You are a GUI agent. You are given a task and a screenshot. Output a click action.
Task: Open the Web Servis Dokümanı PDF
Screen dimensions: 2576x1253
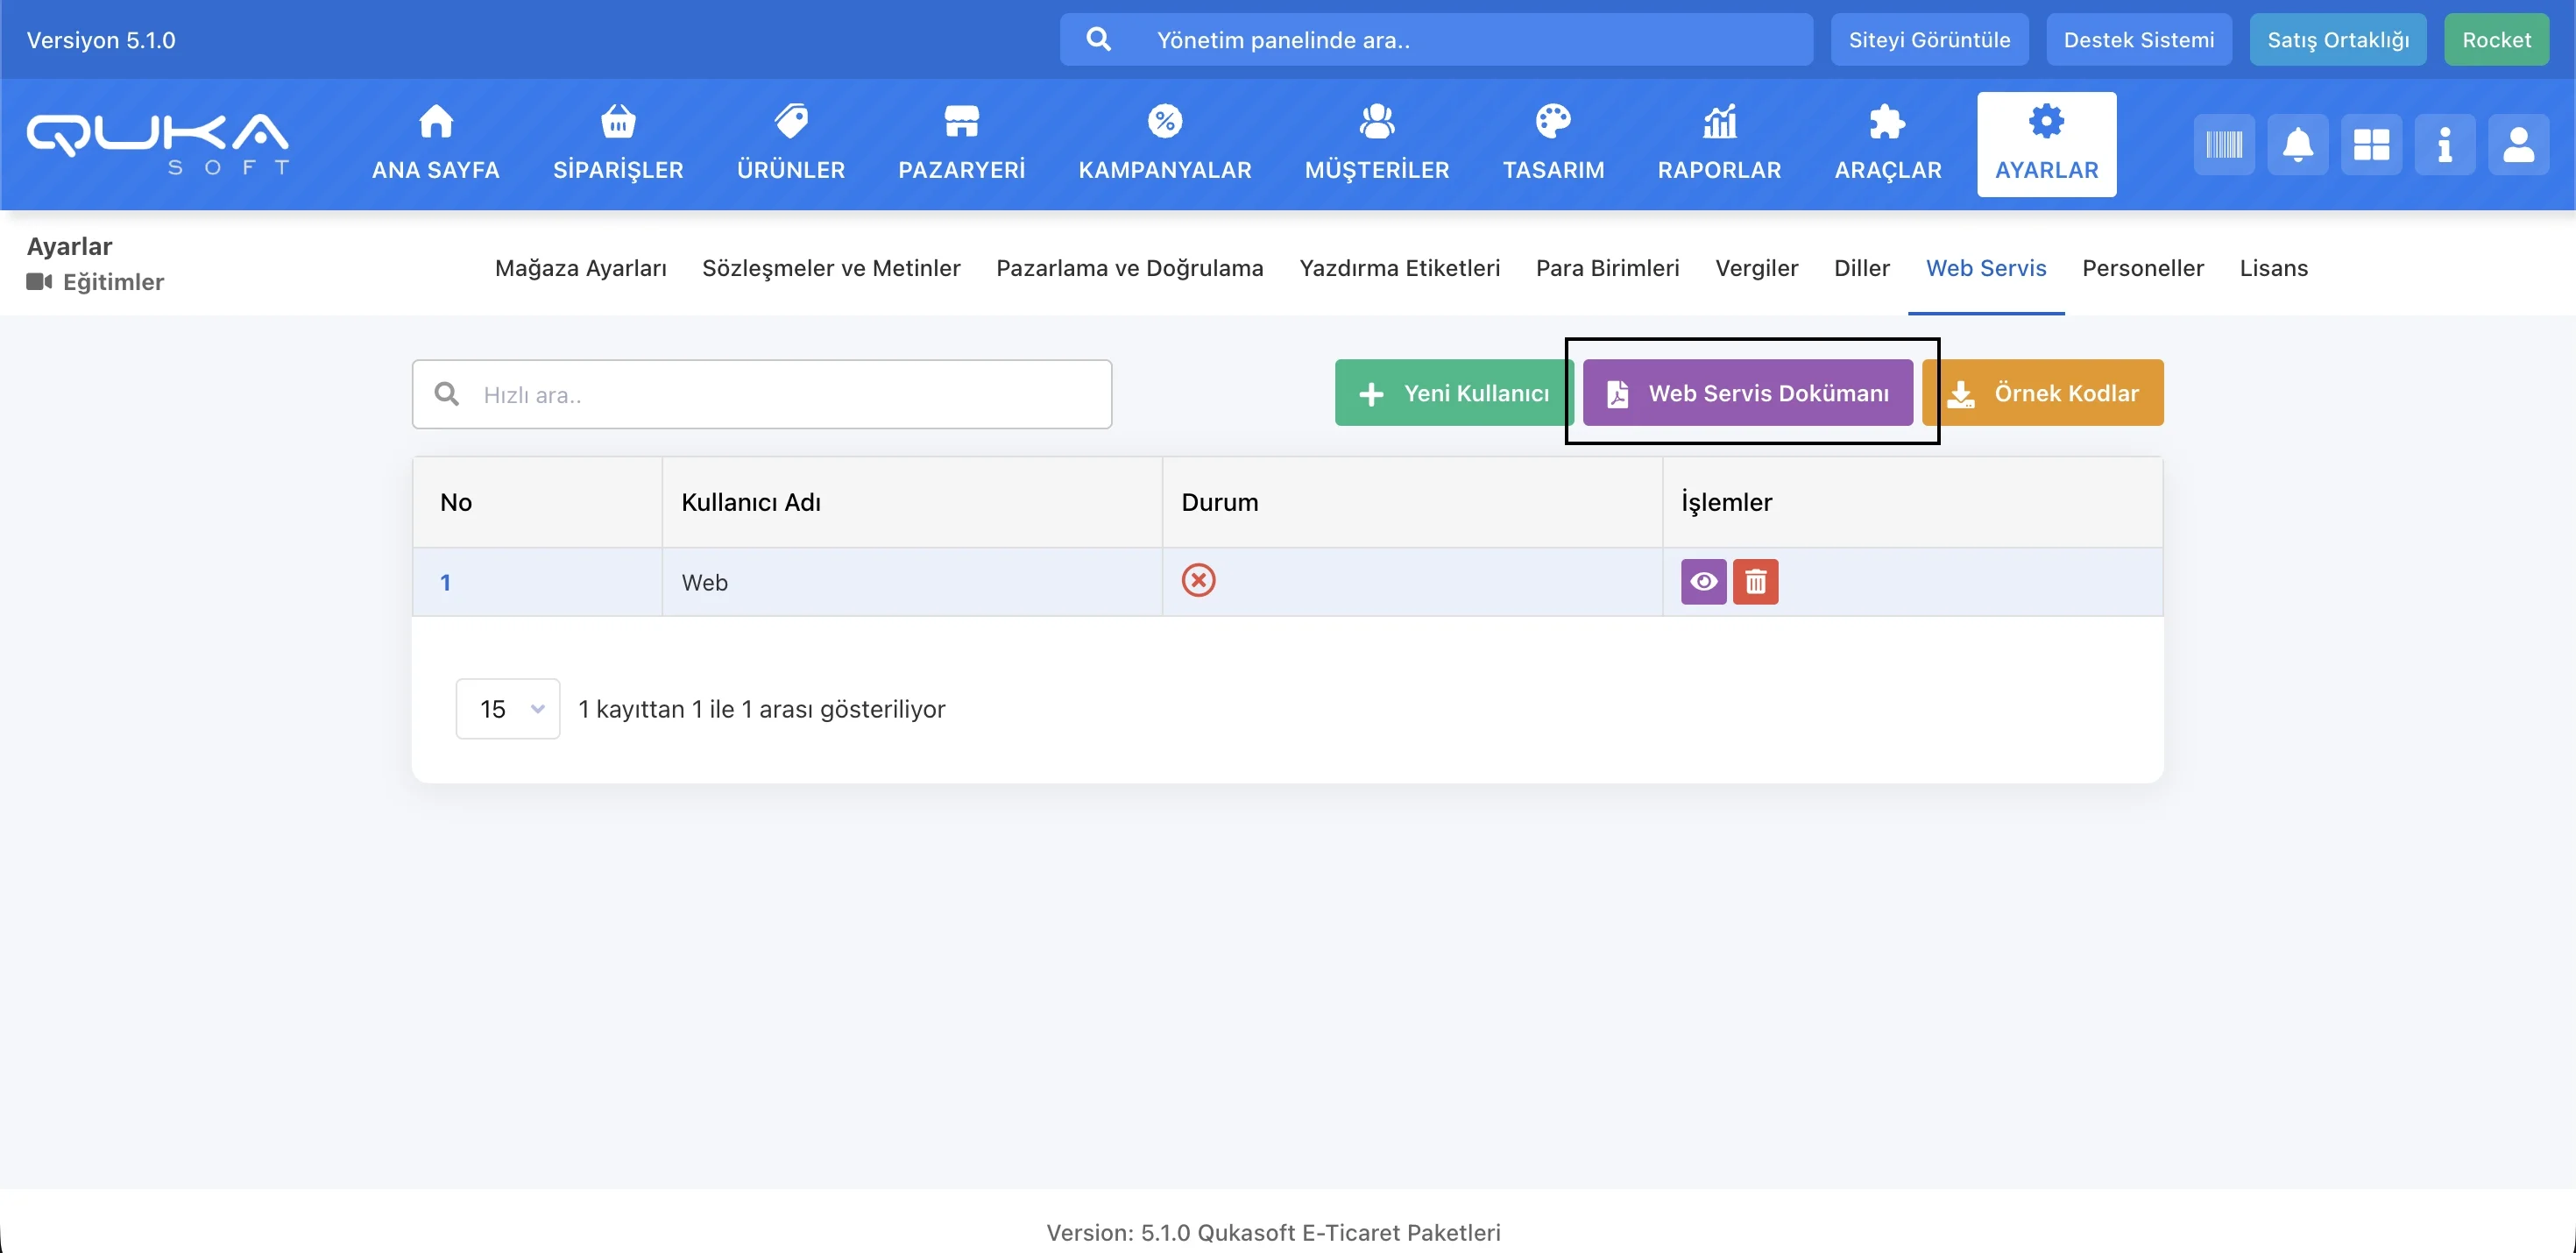(x=1747, y=393)
